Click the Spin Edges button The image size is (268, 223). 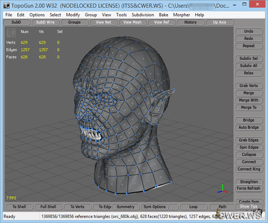[248, 148]
